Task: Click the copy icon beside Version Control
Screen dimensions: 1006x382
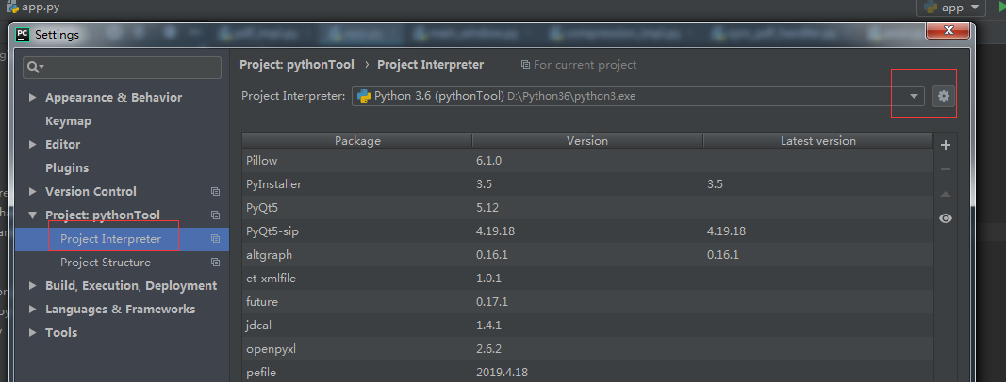Action: (216, 191)
